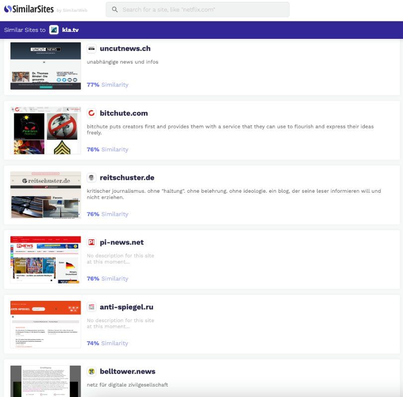Open the uncutnews.ch site link
The width and height of the screenshot is (403, 397).
pyautogui.click(x=125, y=48)
